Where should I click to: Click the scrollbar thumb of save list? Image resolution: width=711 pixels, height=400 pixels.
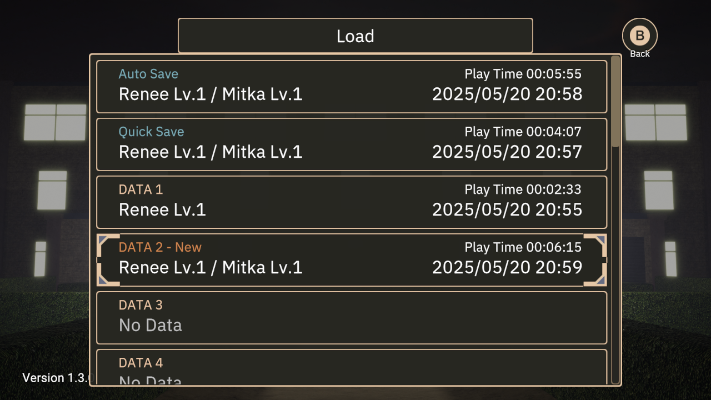click(x=615, y=101)
